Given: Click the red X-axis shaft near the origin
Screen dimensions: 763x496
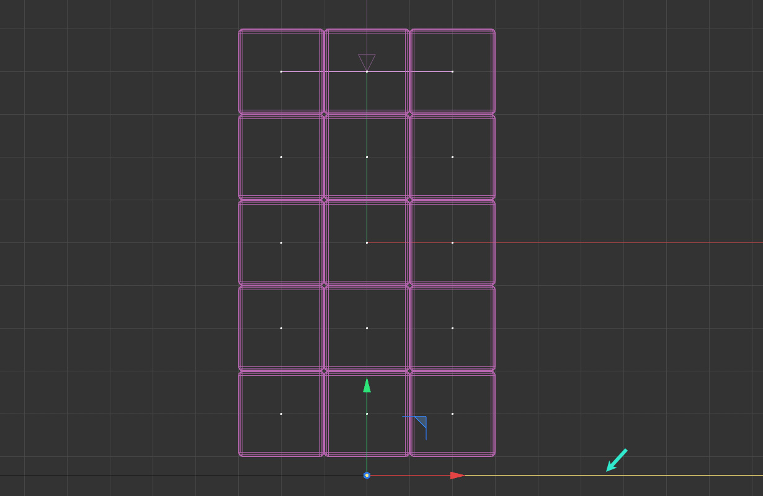Looking at the screenshot, I should [x=409, y=476].
